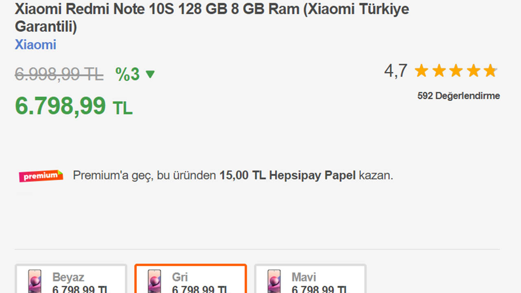Screen dimensions: 521x293
Task: Click the Mavi phone thumbnail
Action: click(274, 282)
